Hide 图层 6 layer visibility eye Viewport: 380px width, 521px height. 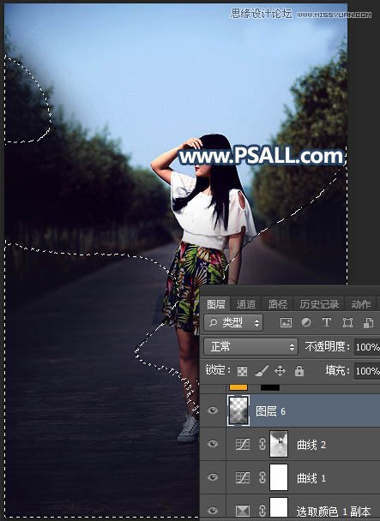[x=213, y=410]
